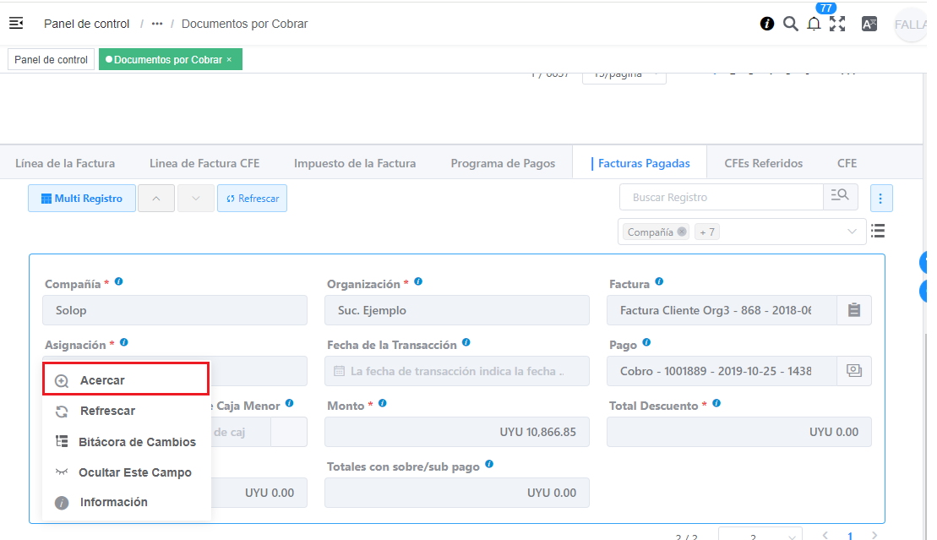Toggle fullscreen icon in header
Viewport: 937px width, 540px height.
pos(837,24)
